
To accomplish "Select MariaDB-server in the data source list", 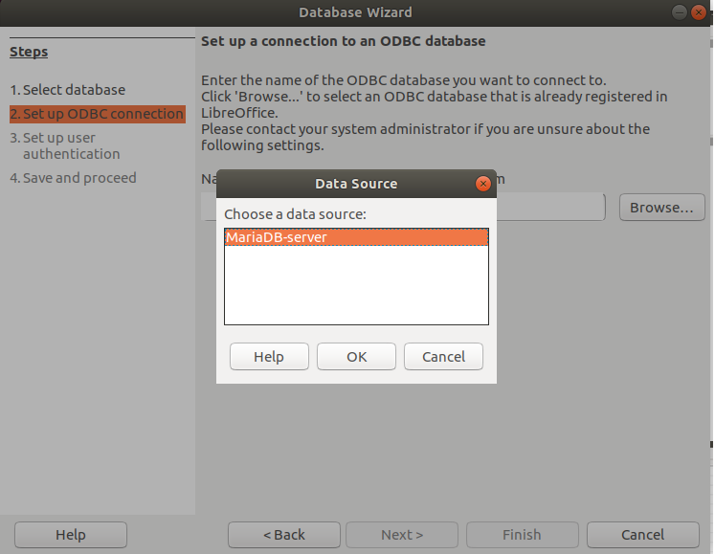I will [x=356, y=237].
